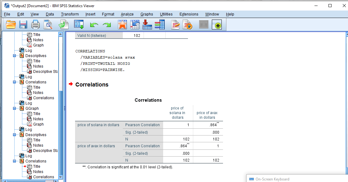This screenshot has height=182, width=348.
Task: Click the /VARIABLES=solana avax syntax line
Action: (108, 57)
